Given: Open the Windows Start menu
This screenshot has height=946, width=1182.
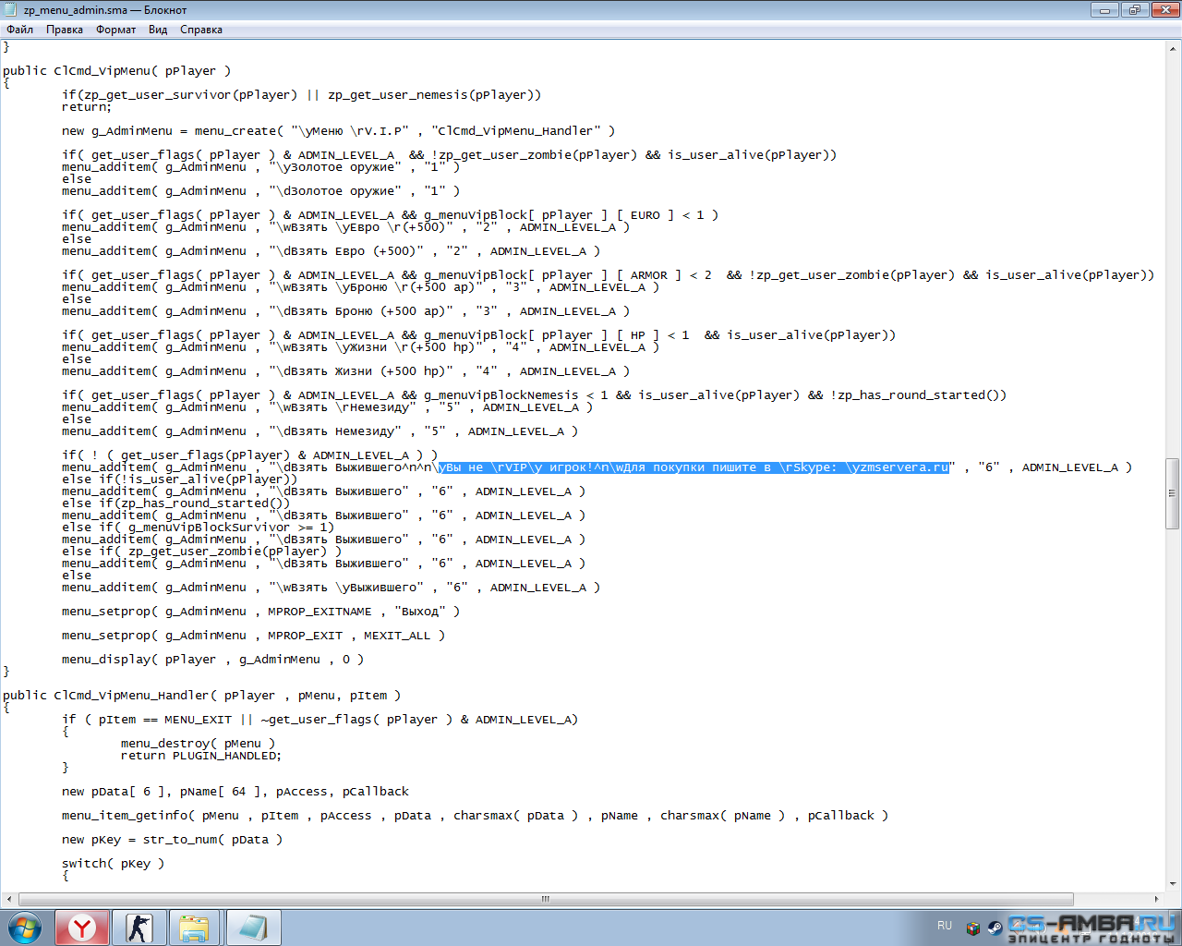Looking at the screenshot, I should [25, 927].
